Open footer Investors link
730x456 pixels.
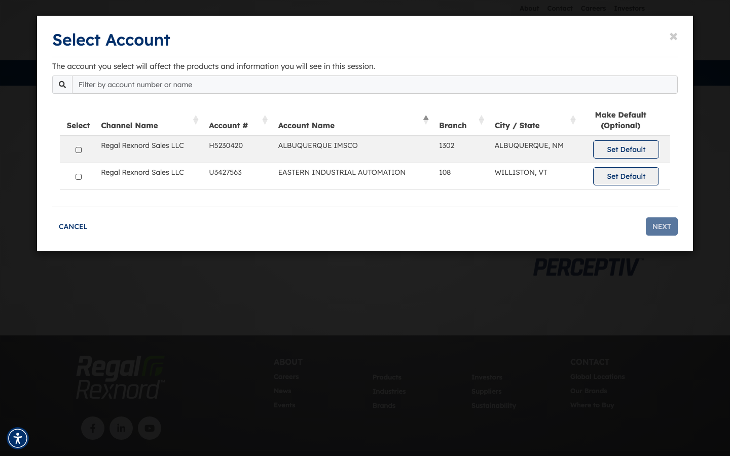[487, 377]
